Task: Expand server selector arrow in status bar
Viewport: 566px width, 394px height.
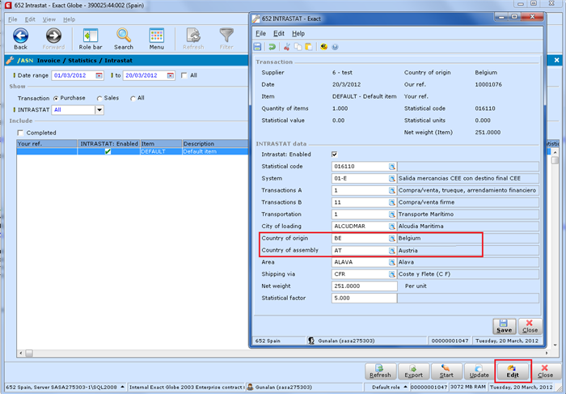Action: [x=122, y=387]
